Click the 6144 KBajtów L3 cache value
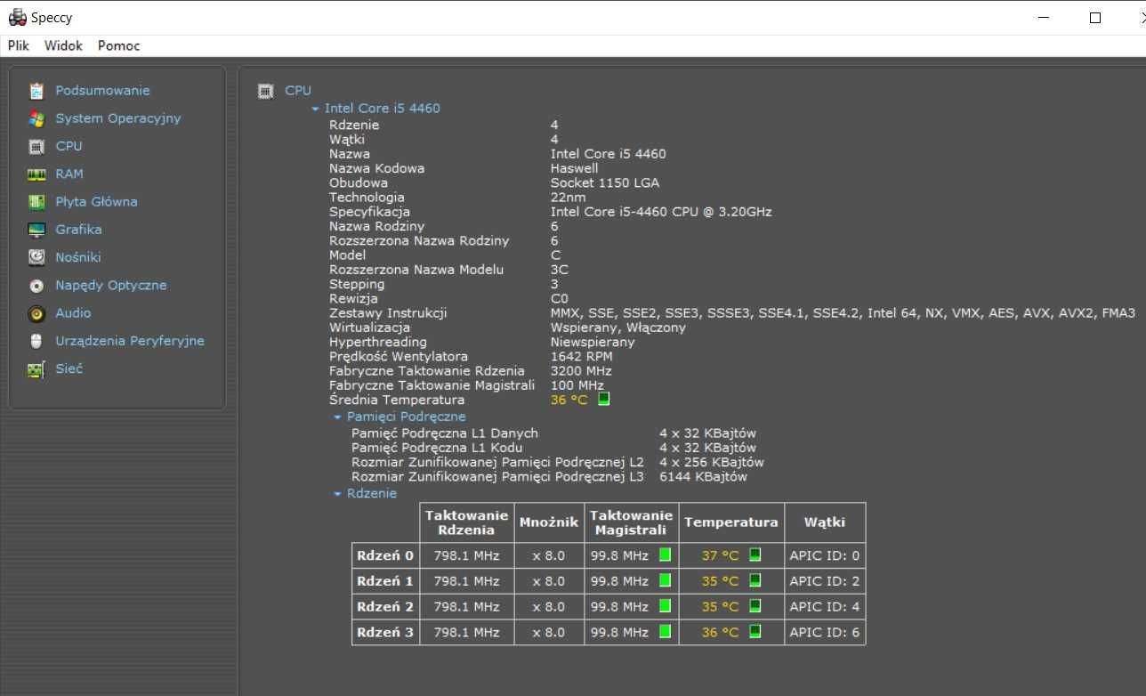The height and width of the screenshot is (696, 1146). click(704, 476)
